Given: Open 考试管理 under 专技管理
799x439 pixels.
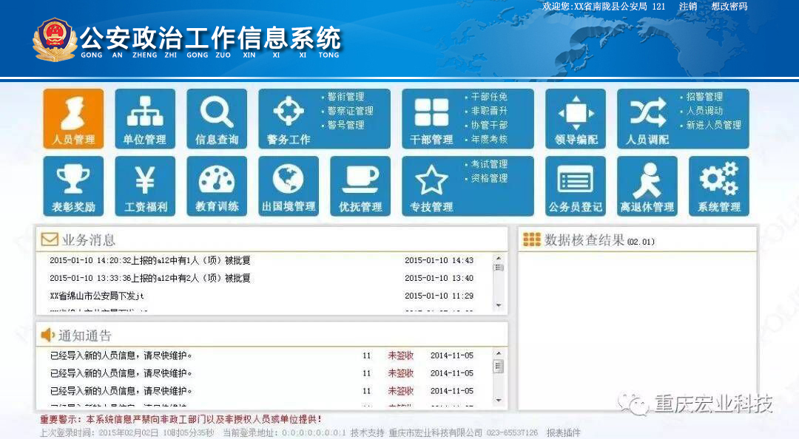Looking at the screenshot, I should (489, 164).
